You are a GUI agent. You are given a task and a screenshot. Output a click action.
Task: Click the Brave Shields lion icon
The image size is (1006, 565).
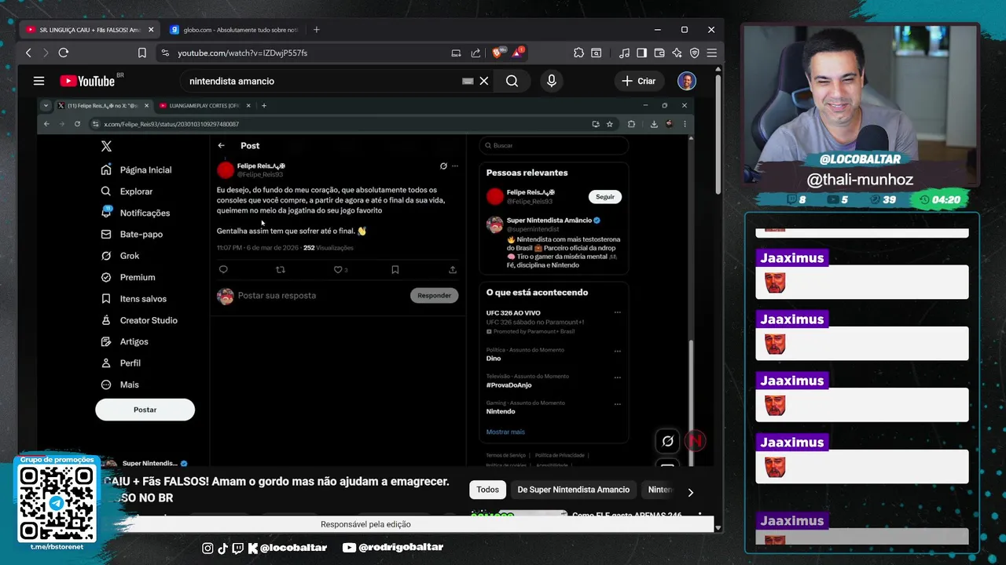click(x=497, y=53)
